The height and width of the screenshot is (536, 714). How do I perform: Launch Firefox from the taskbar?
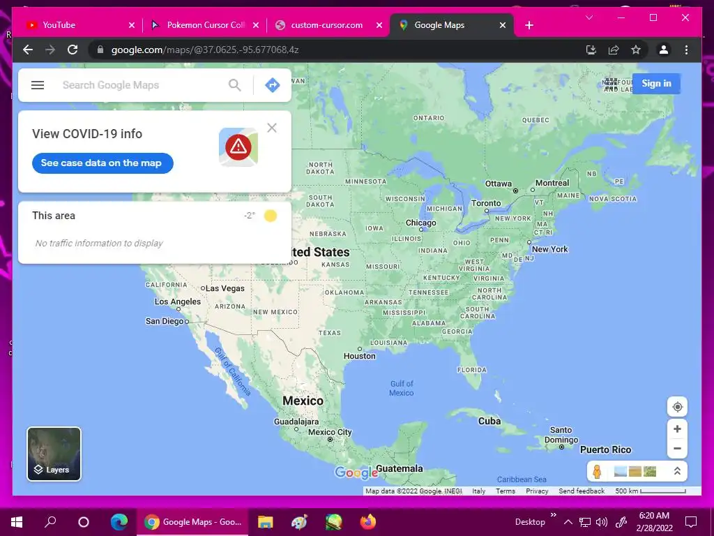pos(368,522)
